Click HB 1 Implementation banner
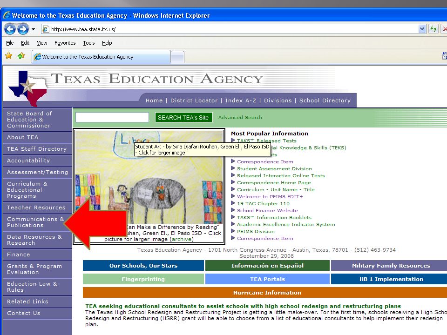This screenshot has height=335, width=447. pyautogui.click(x=389, y=279)
